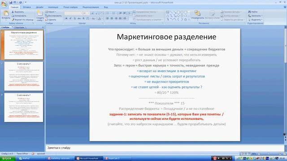The width and height of the screenshot is (287, 161).
Task: Redo using Quick Access toolbar icon
Action: click(x=20, y=2)
